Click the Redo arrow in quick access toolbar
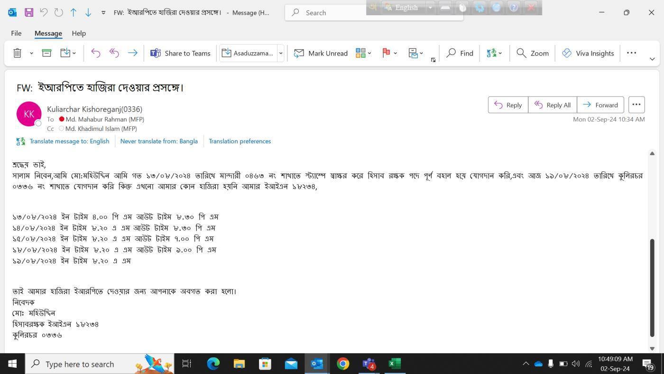Image resolution: width=664 pixels, height=374 pixels. click(x=59, y=12)
